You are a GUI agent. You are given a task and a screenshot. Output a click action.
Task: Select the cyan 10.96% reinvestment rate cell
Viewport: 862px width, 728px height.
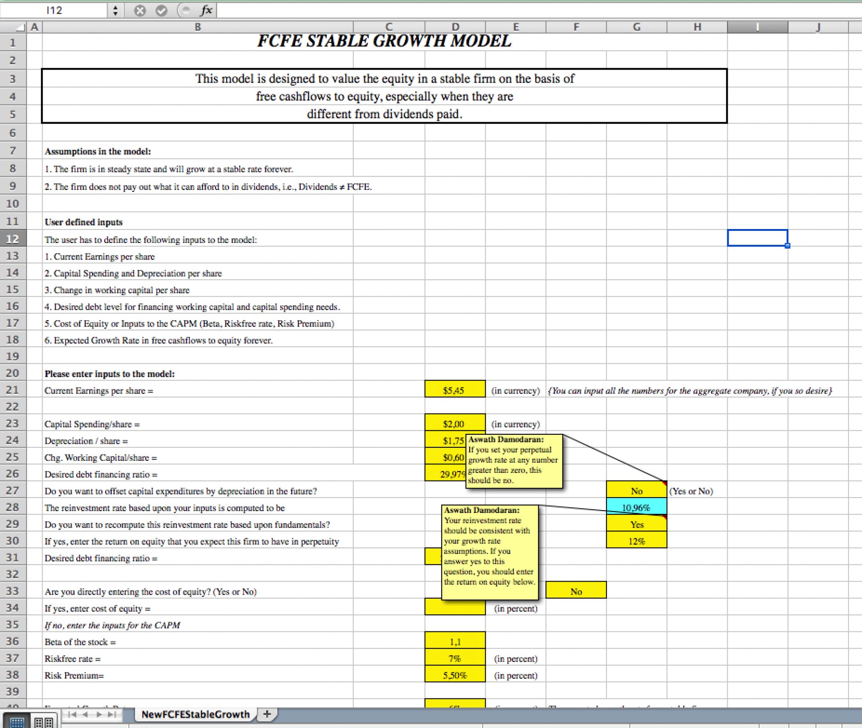pyautogui.click(x=636, y=507)
